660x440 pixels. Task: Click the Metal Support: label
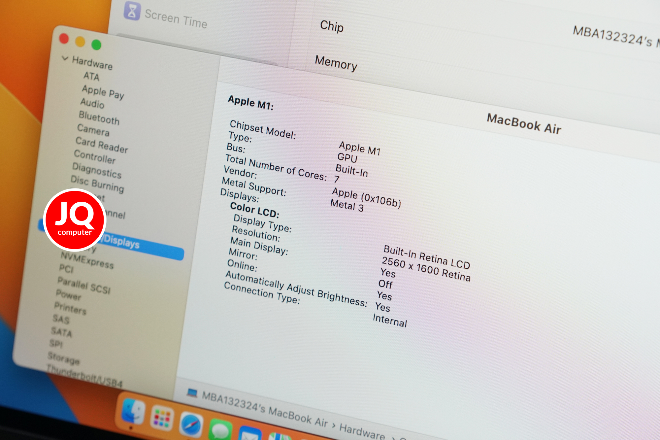point(254,186)
